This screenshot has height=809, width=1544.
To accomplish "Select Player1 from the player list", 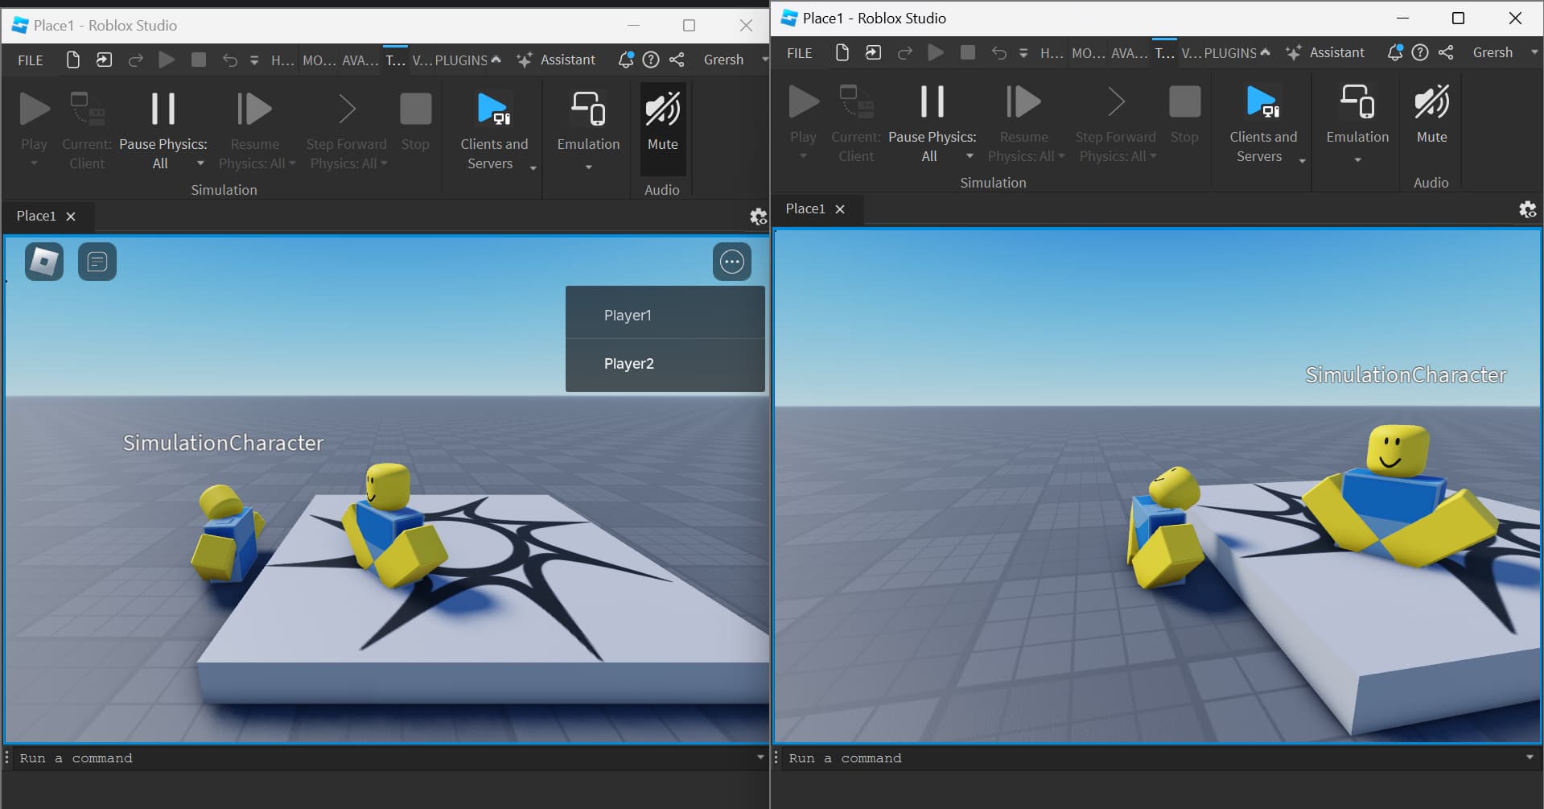I will point(628,315).
